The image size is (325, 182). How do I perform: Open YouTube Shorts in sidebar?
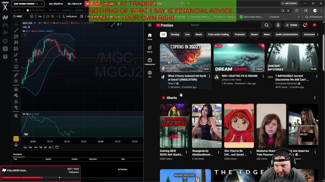pos(150,49)
